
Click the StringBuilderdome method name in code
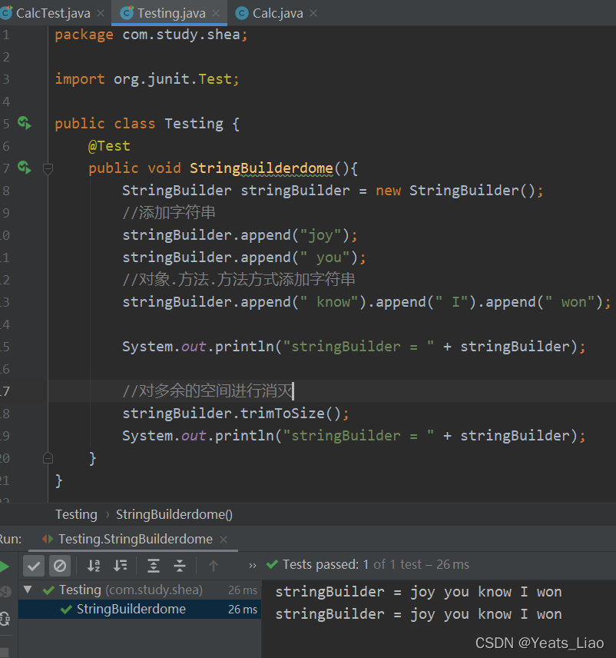pyautogui.click(x=261, y=168)
